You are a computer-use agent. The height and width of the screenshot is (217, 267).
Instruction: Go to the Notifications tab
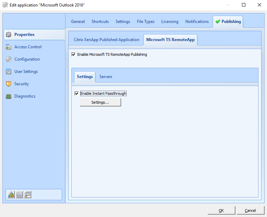197,22
